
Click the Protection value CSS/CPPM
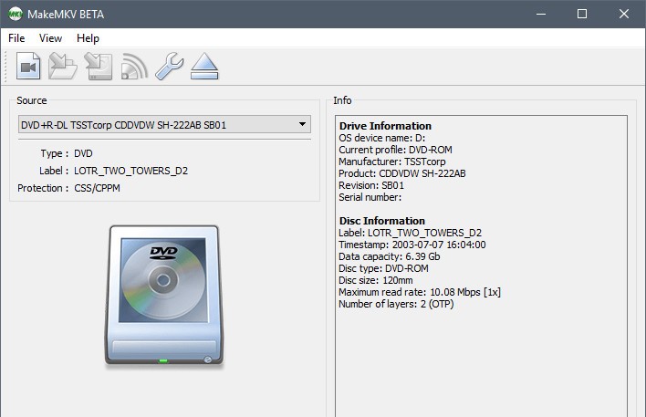tap(98, 188)
